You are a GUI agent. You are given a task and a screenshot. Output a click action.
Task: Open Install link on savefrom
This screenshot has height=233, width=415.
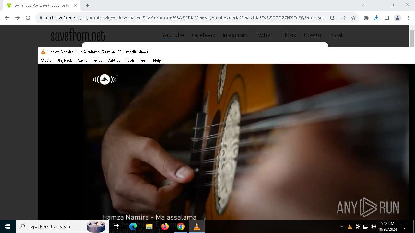pos(336,35)
